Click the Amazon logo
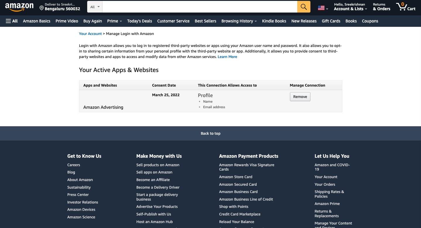Viewport: 421px width, 228px height. (19, 6)
